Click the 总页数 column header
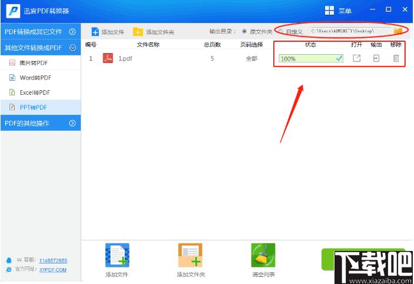Viewport: 414px width, 284px height. pyautogui.click(x=212, y=45)
